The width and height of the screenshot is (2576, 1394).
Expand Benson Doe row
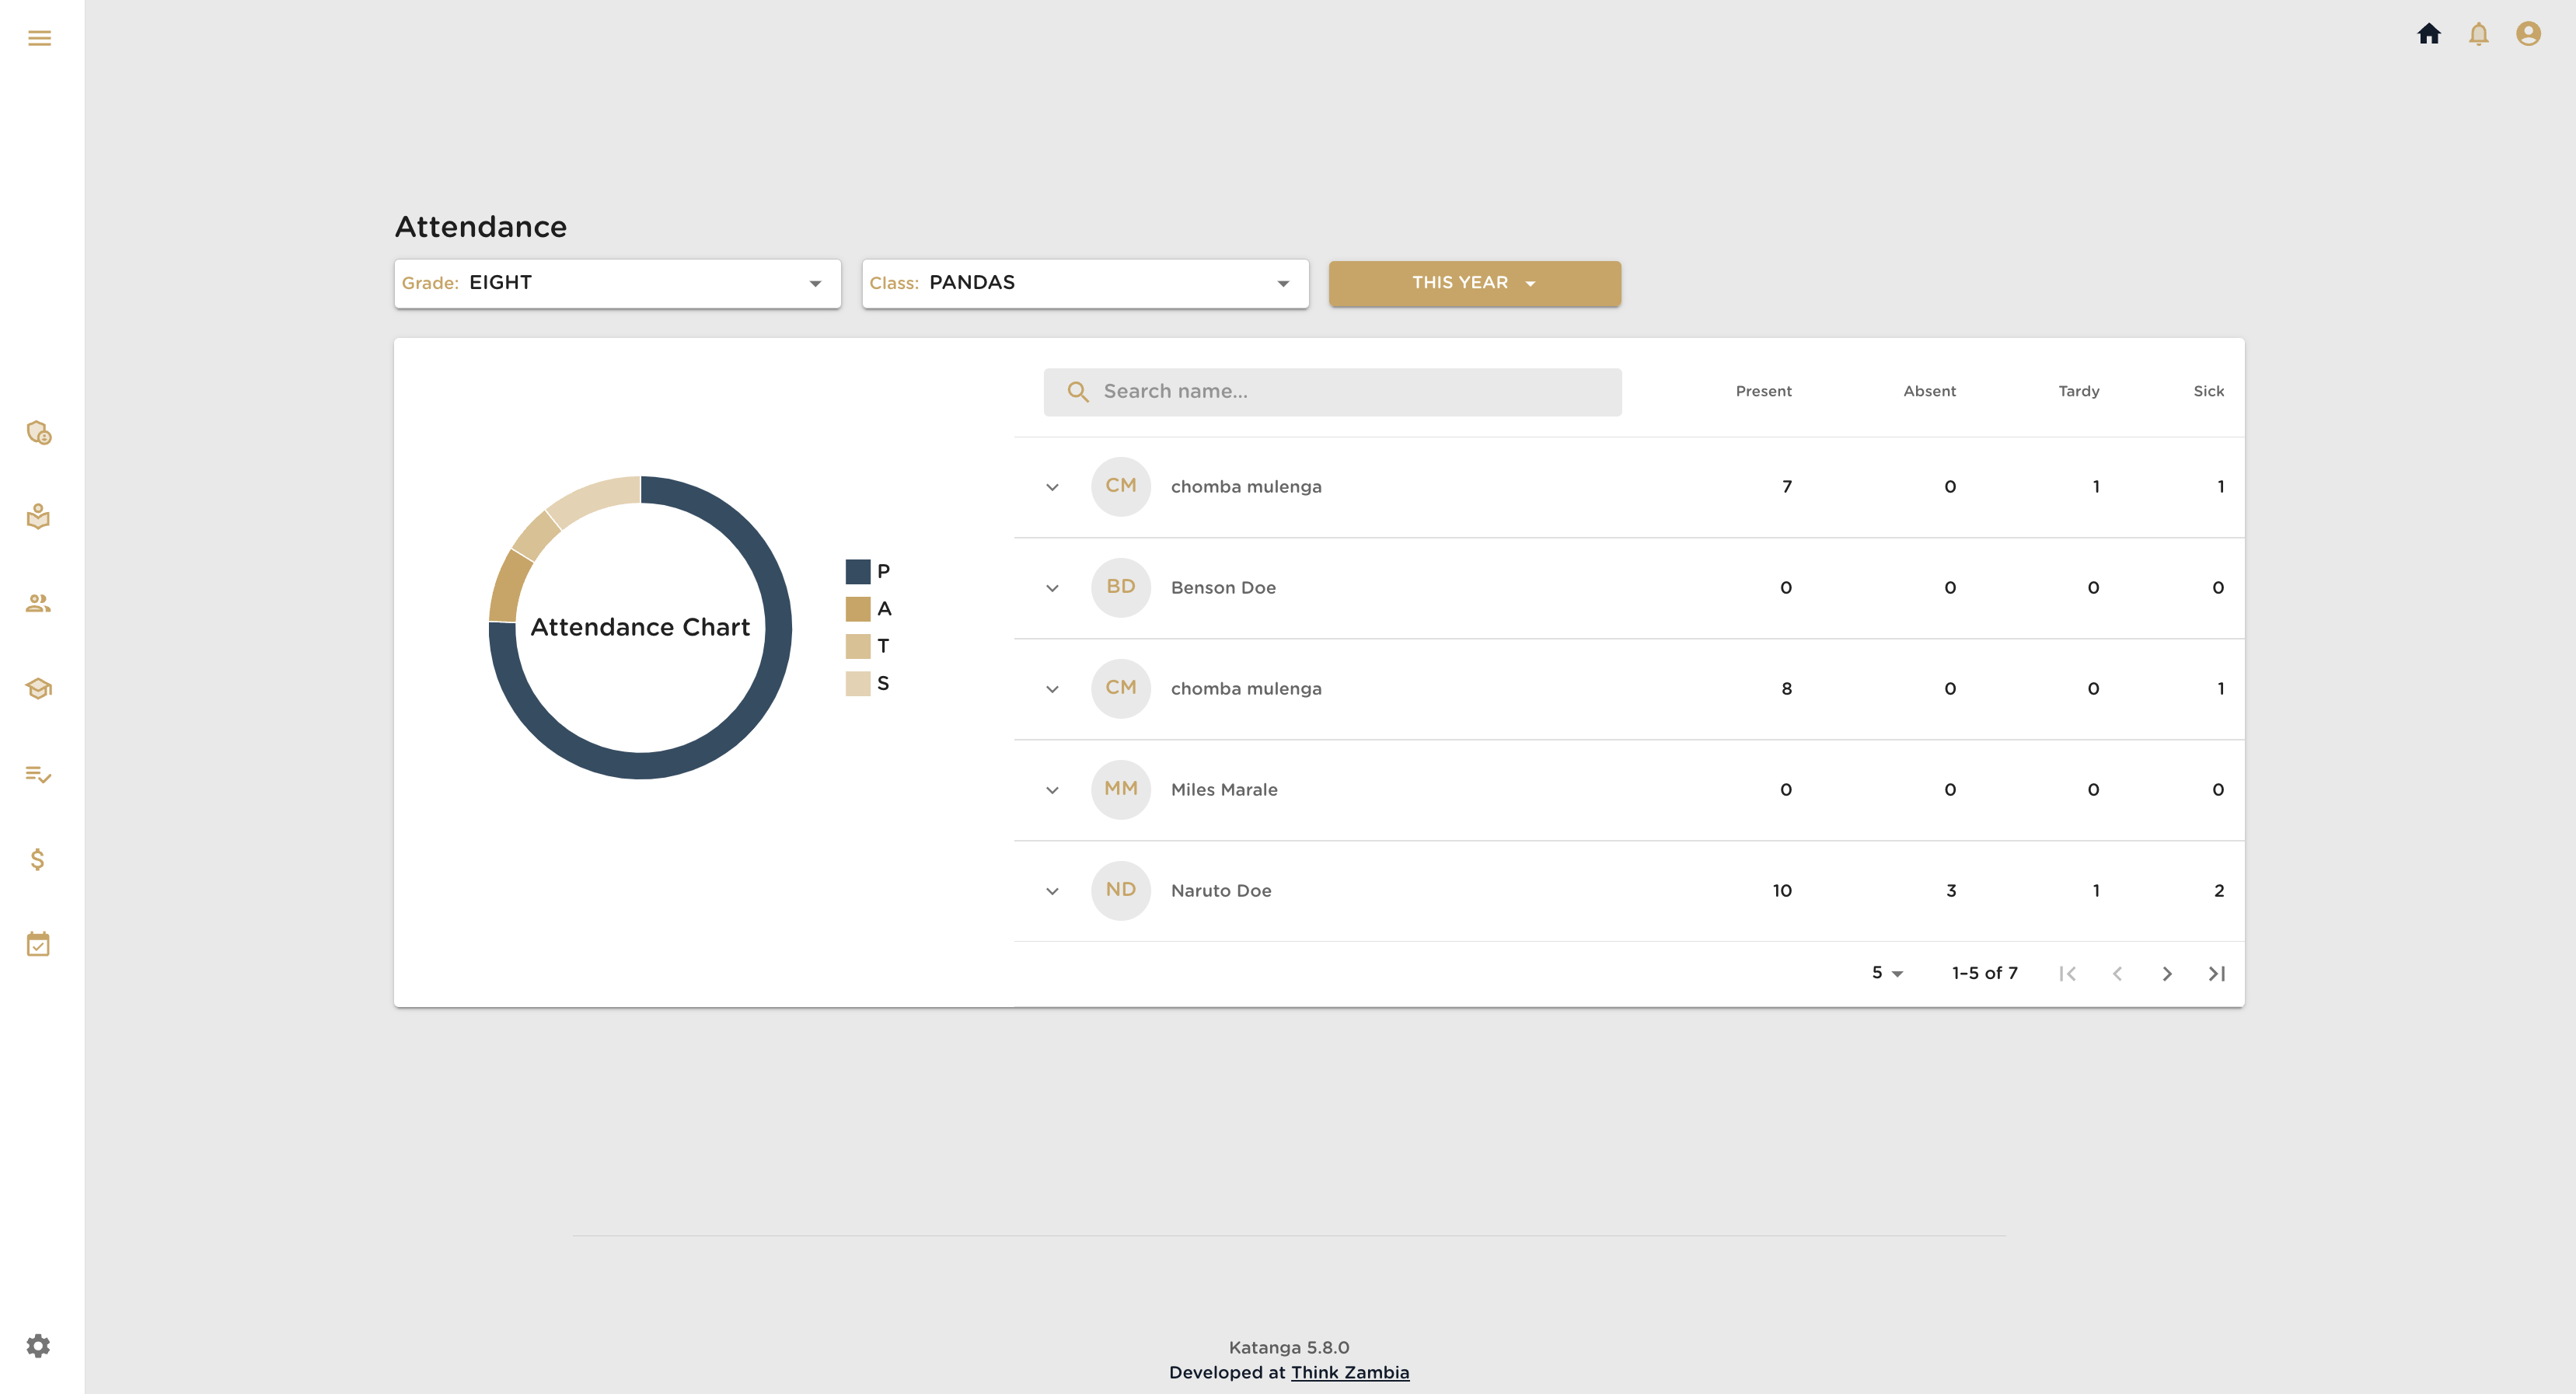1052,588
